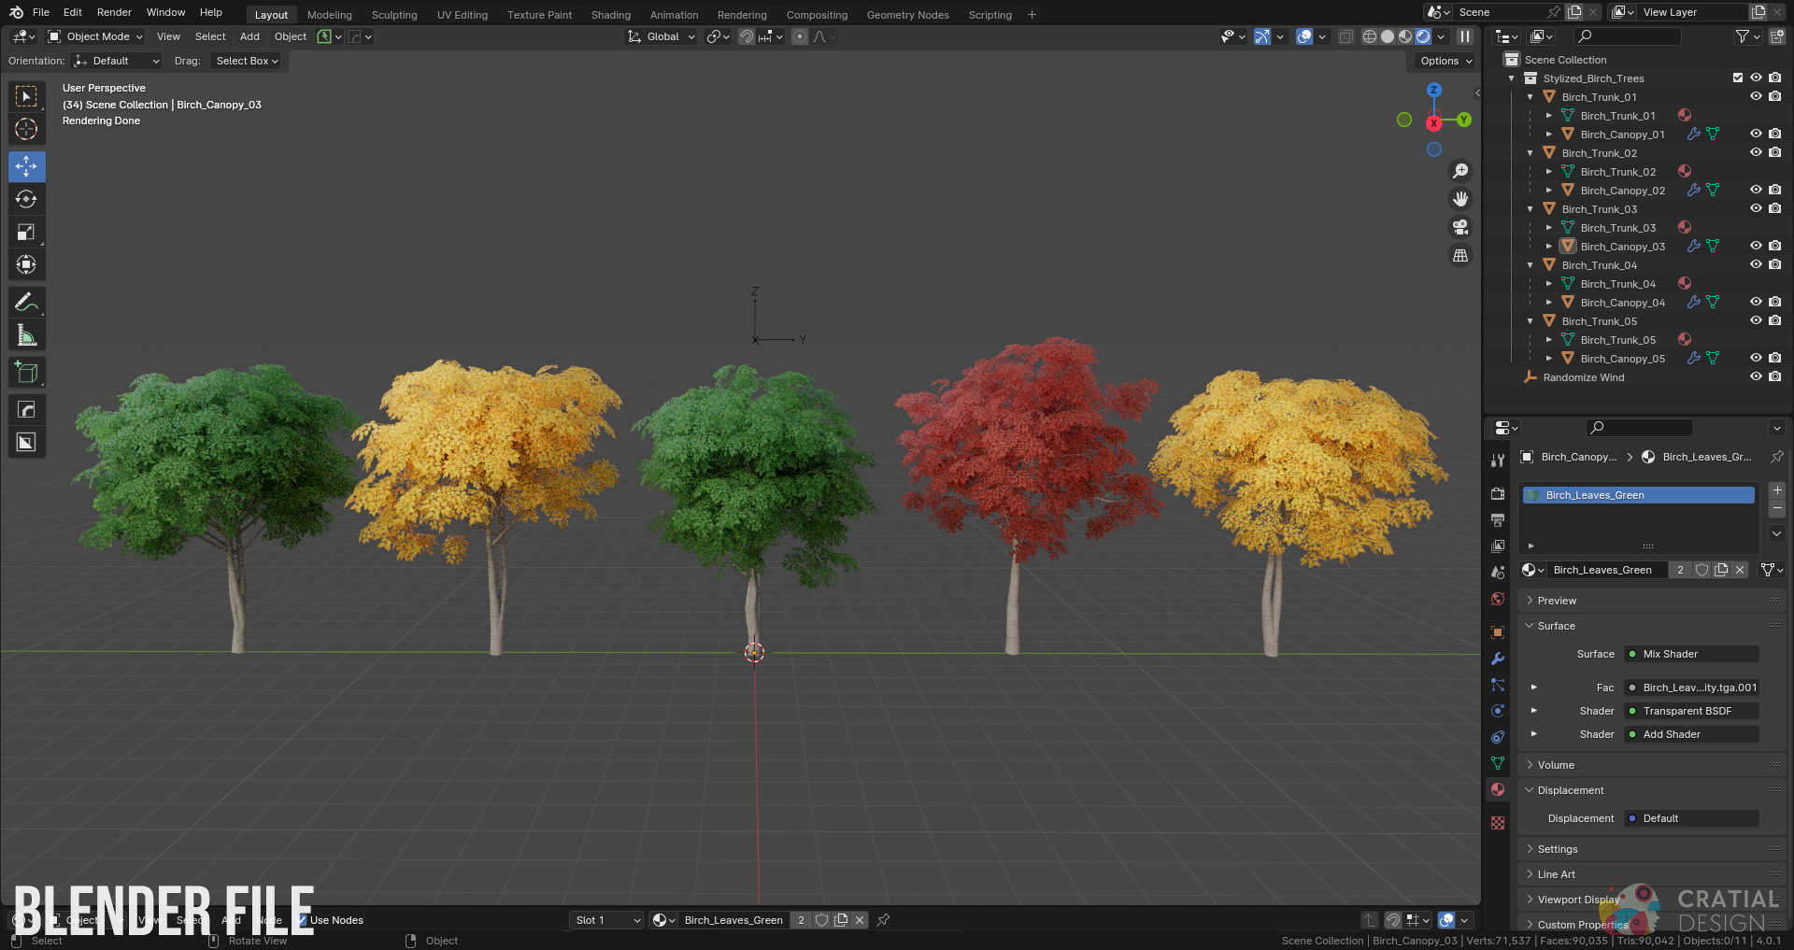Hide Birch_Trunk_01 with its eye icon

1756,96
